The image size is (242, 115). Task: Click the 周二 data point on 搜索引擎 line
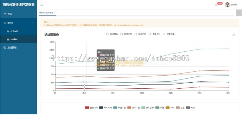pyautogui.click(x=84, y=61)
